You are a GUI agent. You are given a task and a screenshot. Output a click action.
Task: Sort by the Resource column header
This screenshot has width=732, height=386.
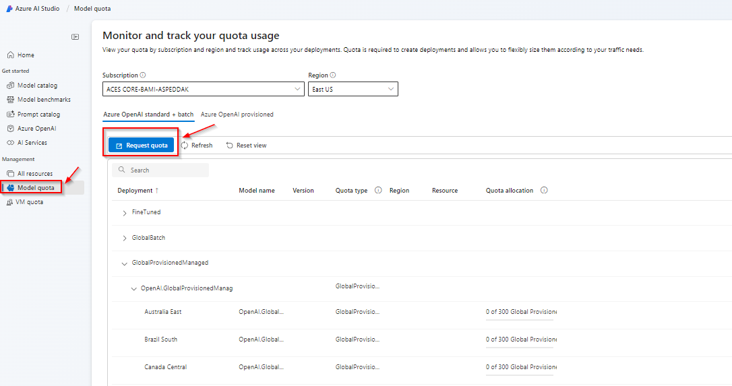[x=445, y=191]
